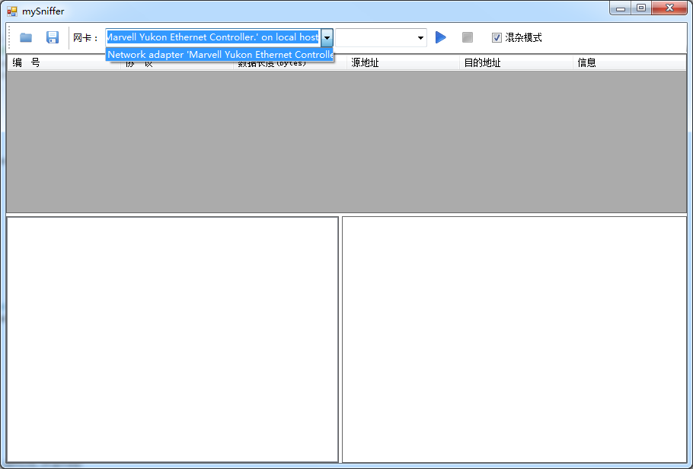This screenshot has width=693, height=469.
Task: Click the selected adapter name text field
Action: [213, 37]
